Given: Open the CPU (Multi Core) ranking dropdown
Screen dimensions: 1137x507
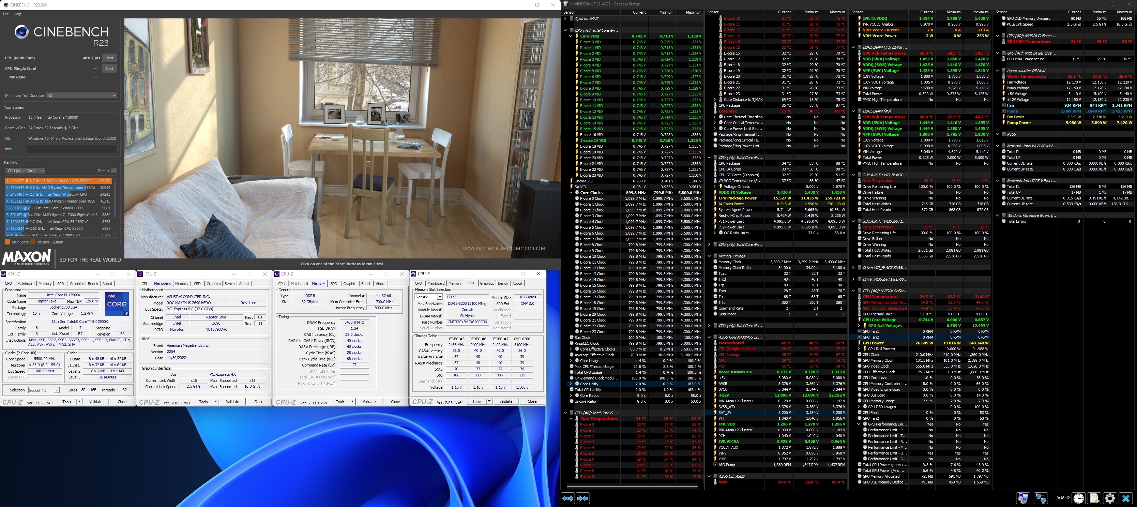Looking at the screenshot, I should click(26, 171).
